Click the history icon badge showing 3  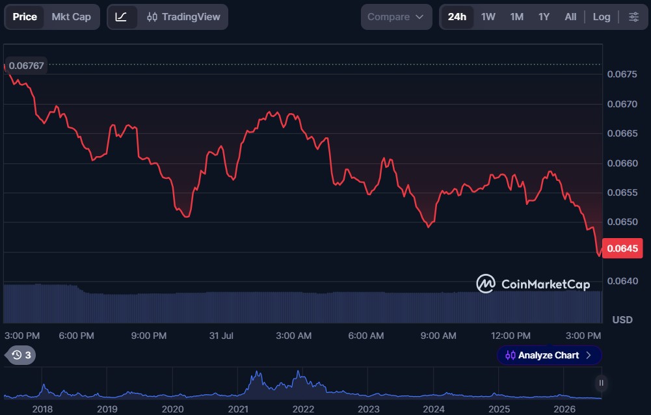point(21,355)
